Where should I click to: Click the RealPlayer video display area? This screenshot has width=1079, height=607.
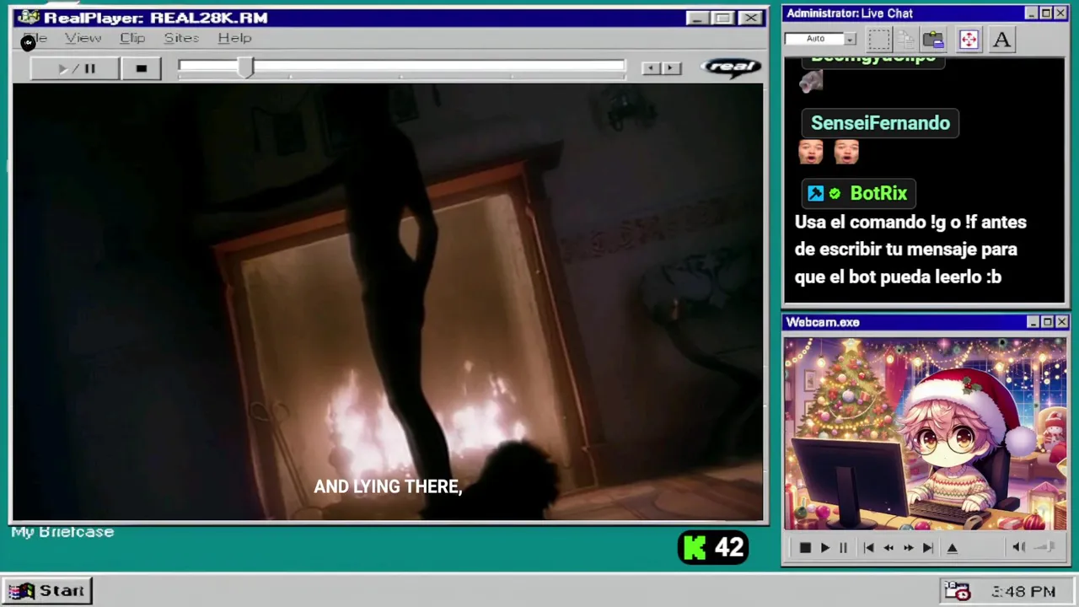click(388, 302)
